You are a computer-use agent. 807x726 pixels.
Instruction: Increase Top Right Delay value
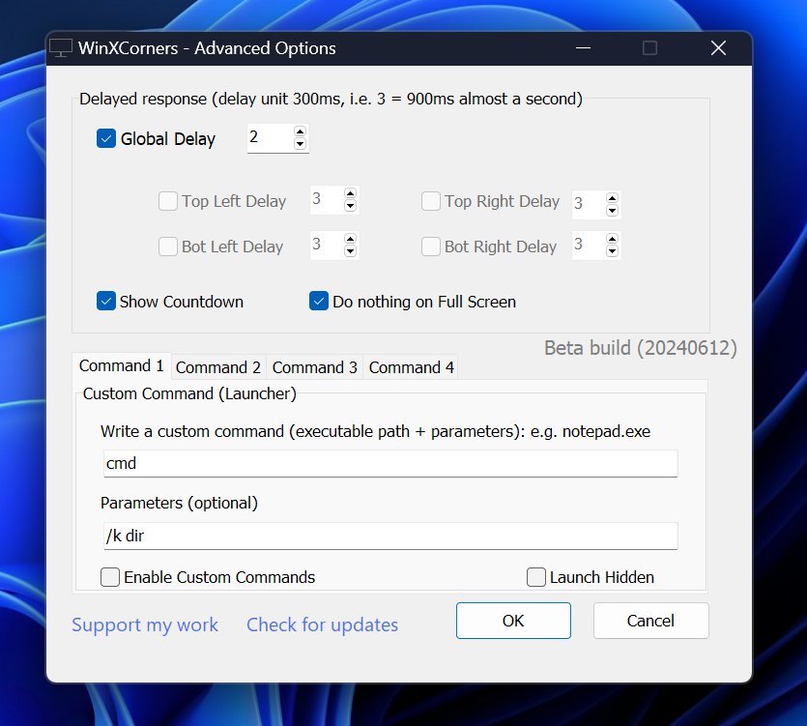pyautogui.click(x=612, y=198)
